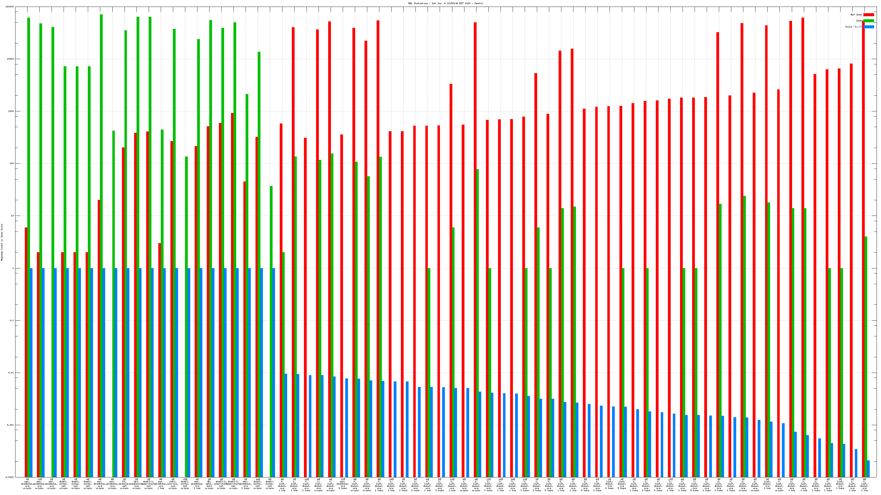Click the Message Count or Spam Score axis title

(2, 242)
